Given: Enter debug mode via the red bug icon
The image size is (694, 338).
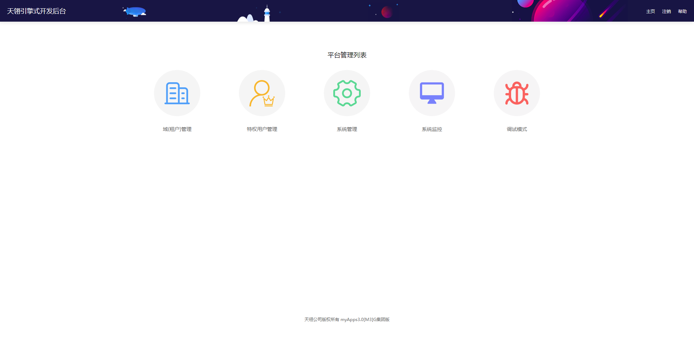Looking at the screenshot, I should point(517,93).
